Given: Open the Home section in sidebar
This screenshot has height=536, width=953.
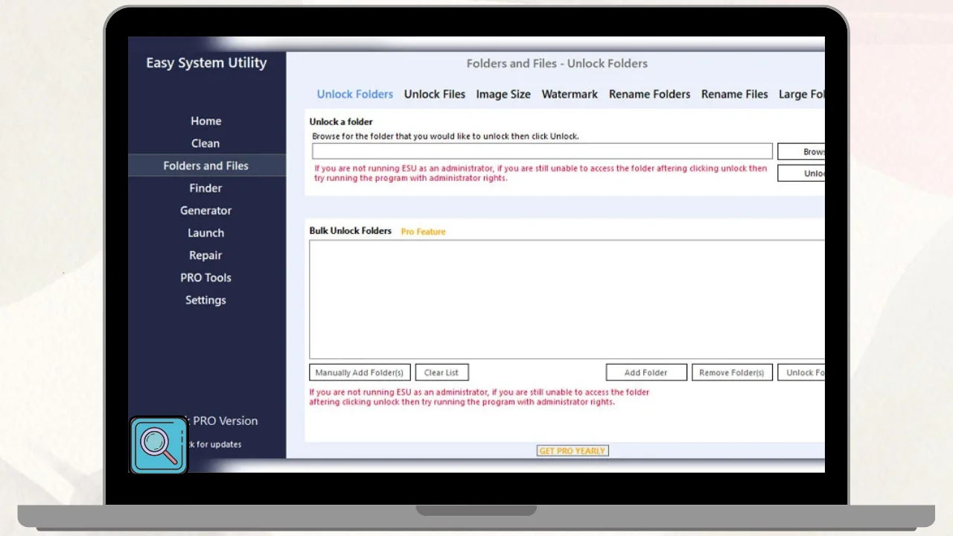Looking at the screenshot, I should tap(205, 121).
